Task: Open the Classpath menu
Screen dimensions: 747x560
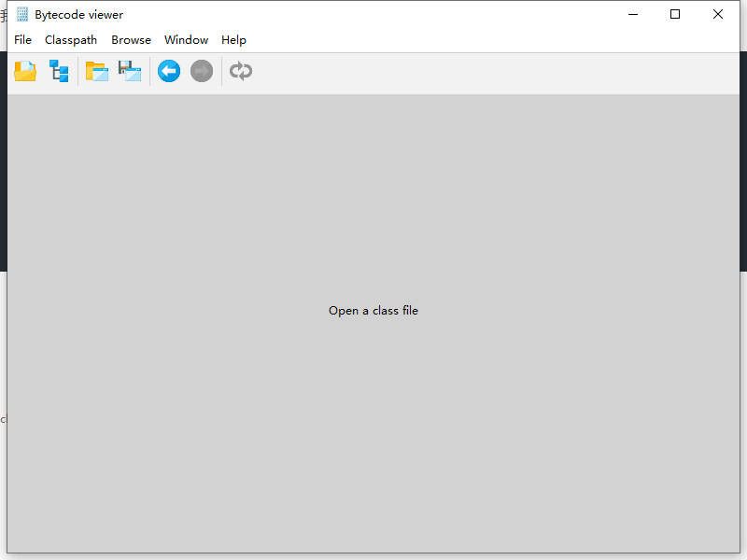Action: (71, 40)
